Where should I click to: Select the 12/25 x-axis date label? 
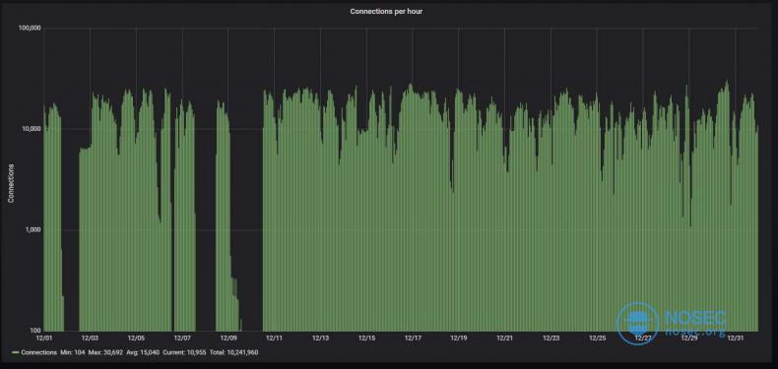(x=597, y=338)
